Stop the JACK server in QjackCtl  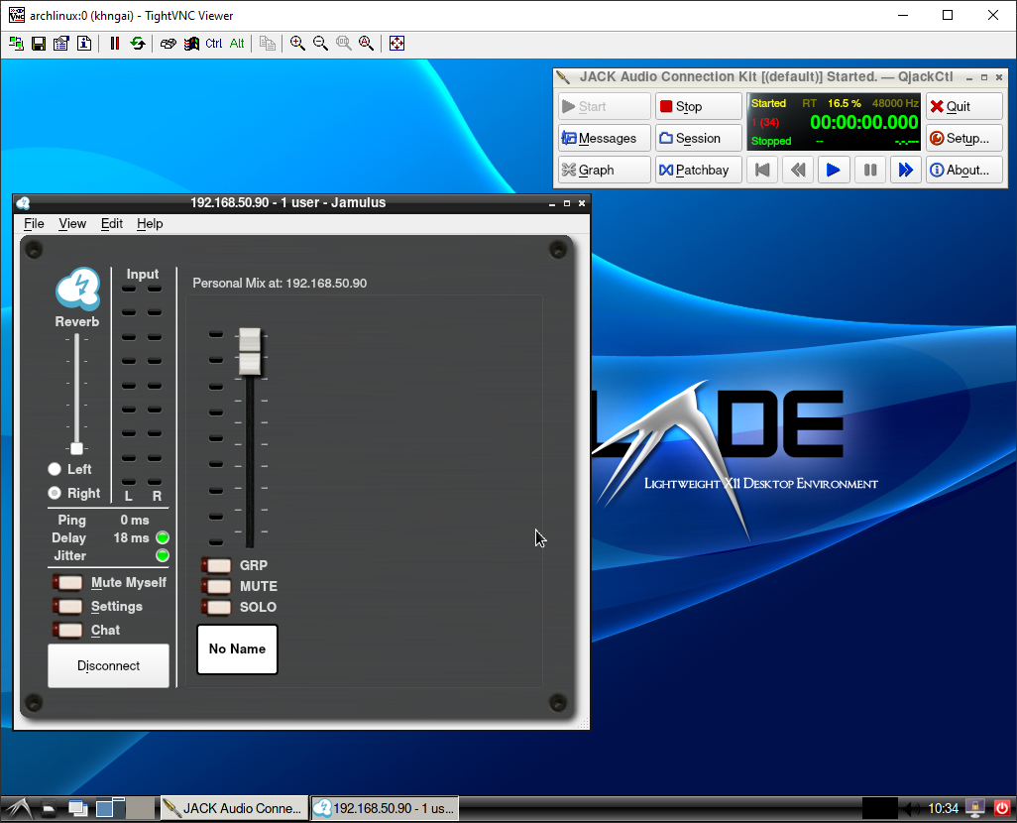pos(699,106)
